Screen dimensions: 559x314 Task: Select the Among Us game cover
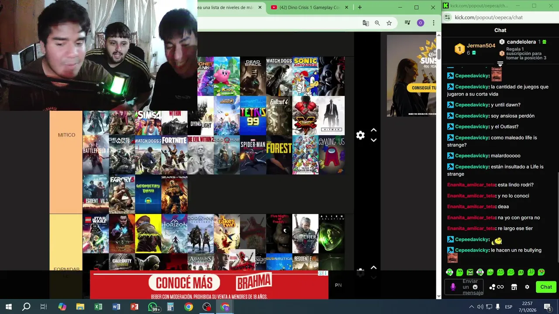click(x=331, y=155)
